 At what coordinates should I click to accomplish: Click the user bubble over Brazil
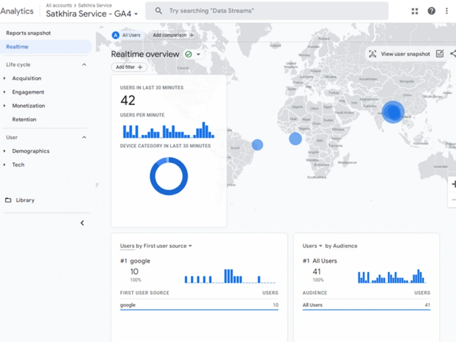tap(257, 145)
